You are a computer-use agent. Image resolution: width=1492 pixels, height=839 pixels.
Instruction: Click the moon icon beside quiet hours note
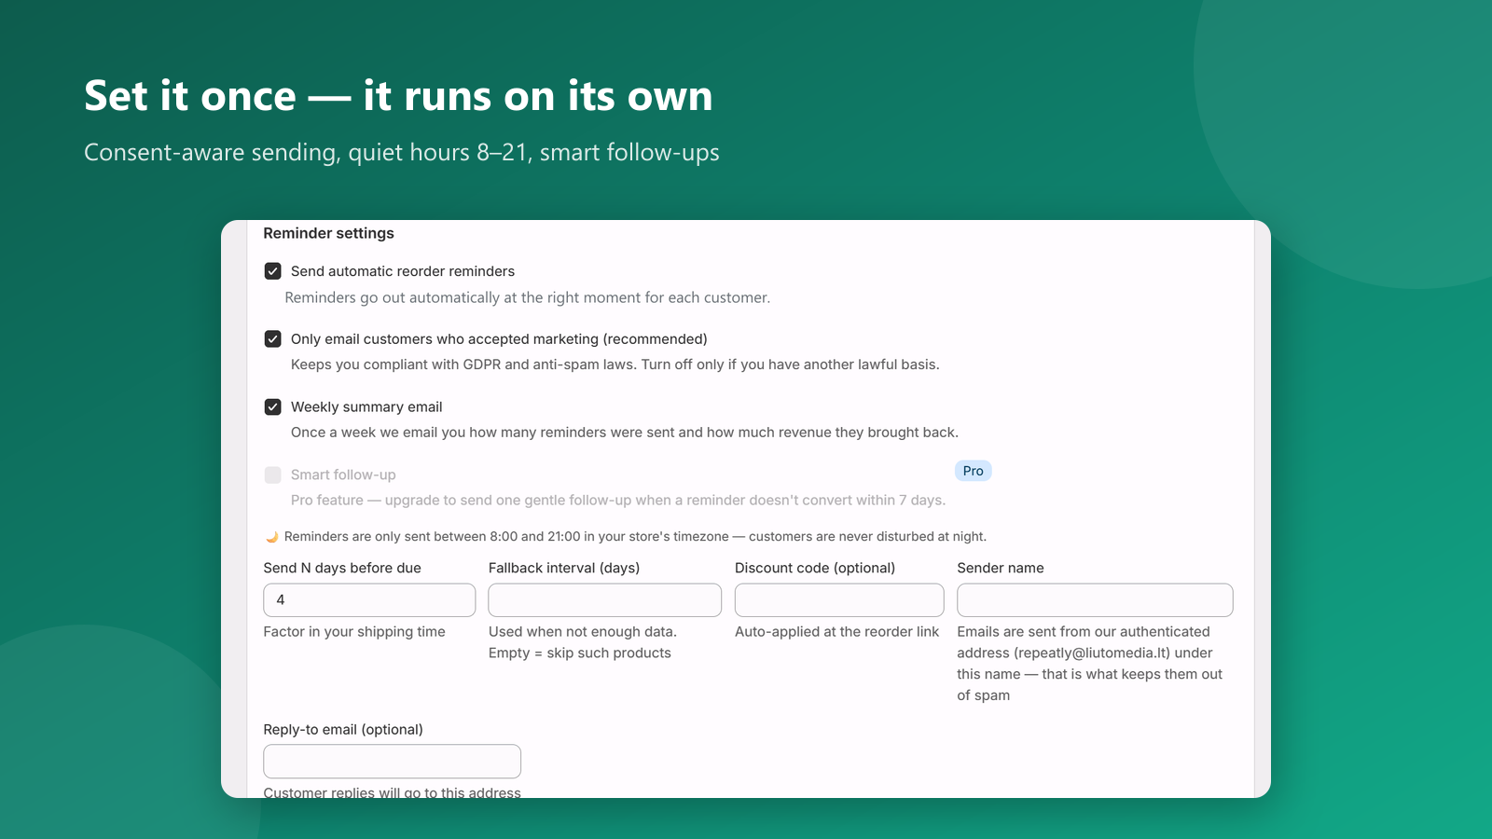click(271, 537)
